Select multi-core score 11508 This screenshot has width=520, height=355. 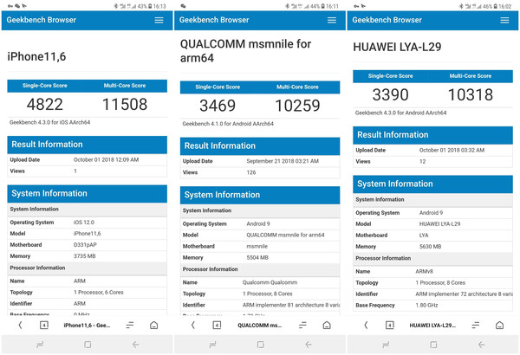[x=125, y=105]
